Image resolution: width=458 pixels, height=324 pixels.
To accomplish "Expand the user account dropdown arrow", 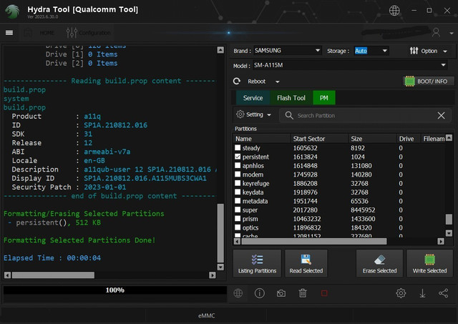I will [x=452, y=34].
